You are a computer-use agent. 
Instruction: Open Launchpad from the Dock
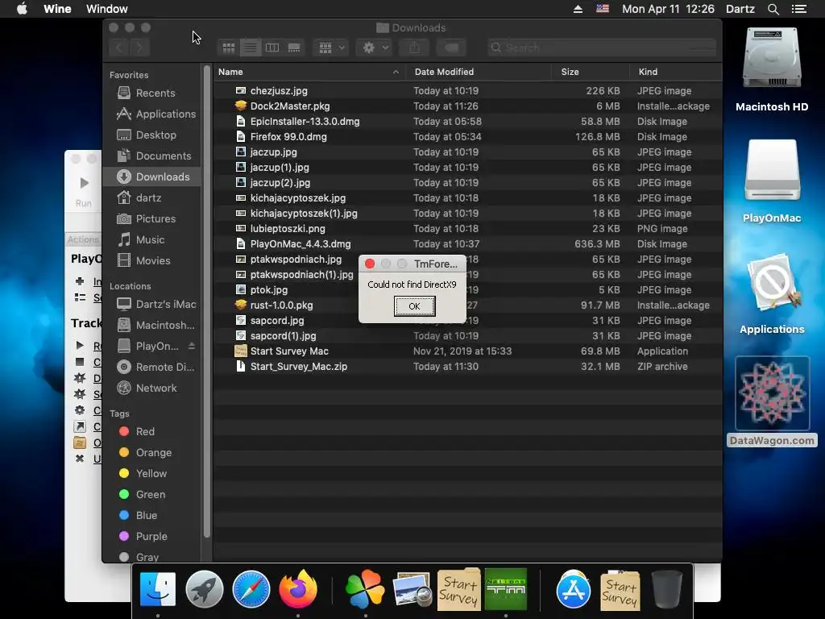point(204,589)
